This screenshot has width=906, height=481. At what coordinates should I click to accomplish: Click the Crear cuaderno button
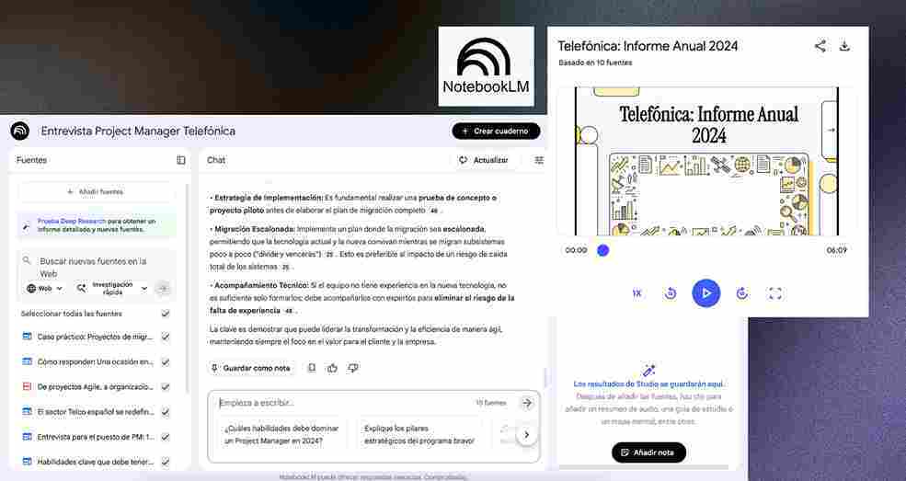[496, 132]
